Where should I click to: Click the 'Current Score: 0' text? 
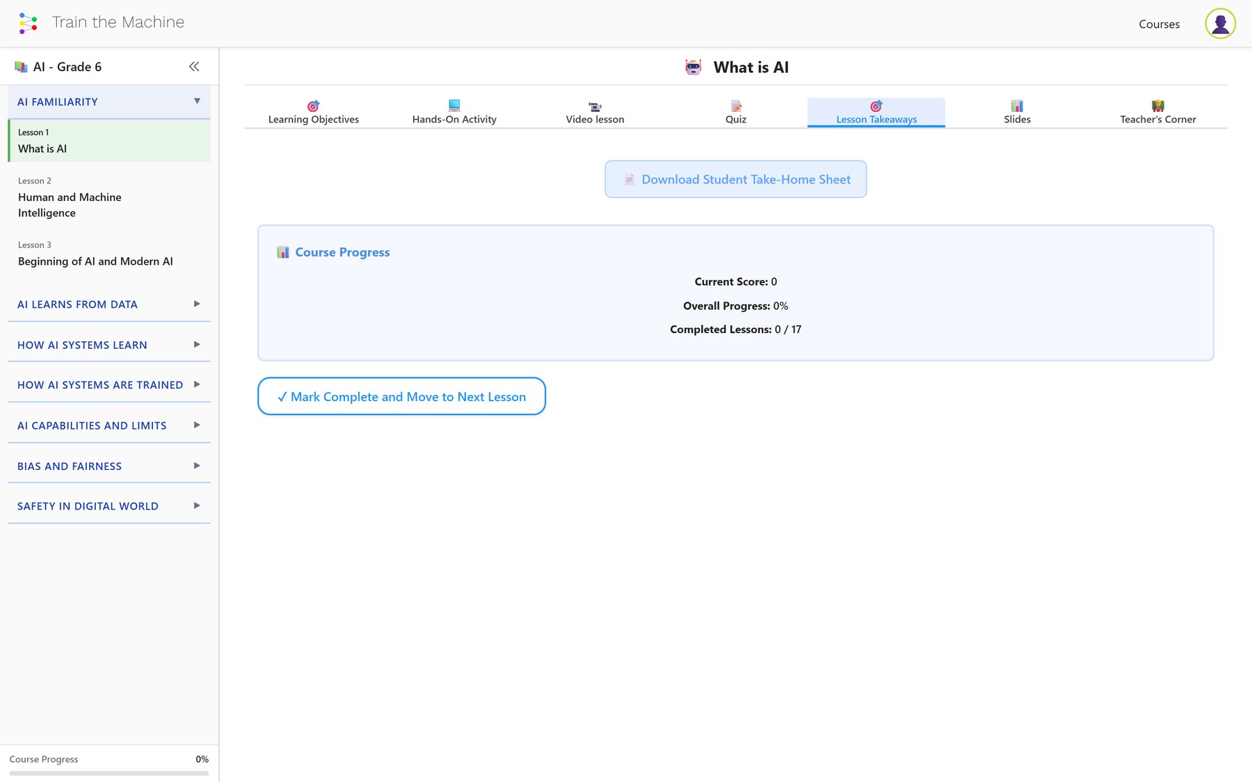pos(736,282)
